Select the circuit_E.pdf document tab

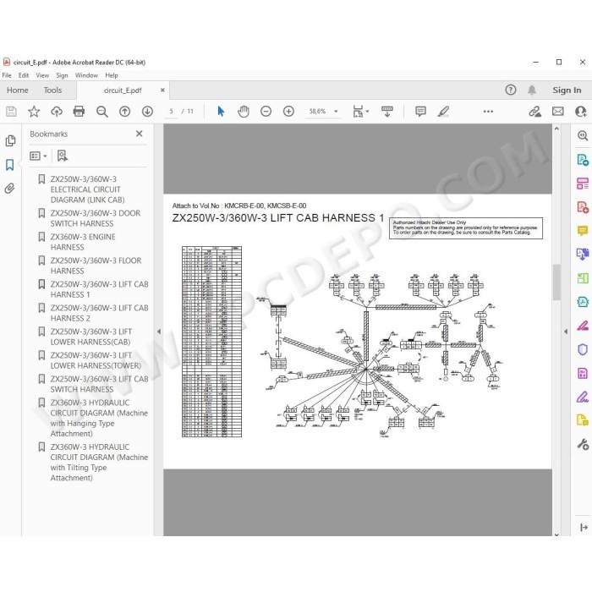[x=123, y=90]
